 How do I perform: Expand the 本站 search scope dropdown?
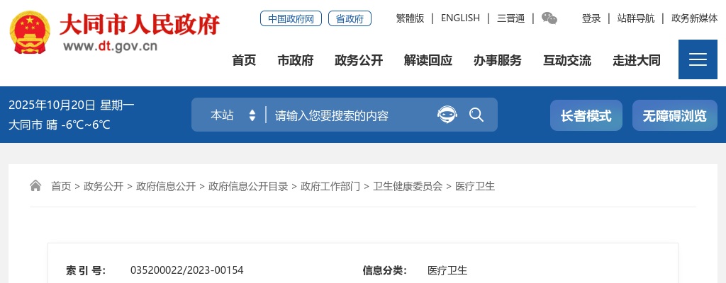[x=233, y=115]
